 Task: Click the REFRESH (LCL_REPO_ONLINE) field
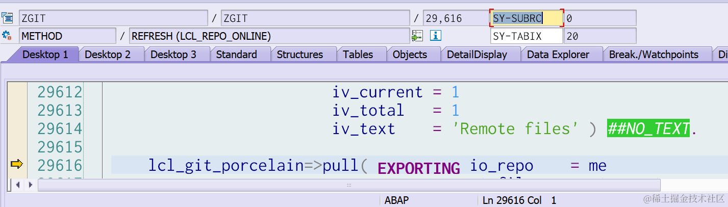[x=269, y=36]
